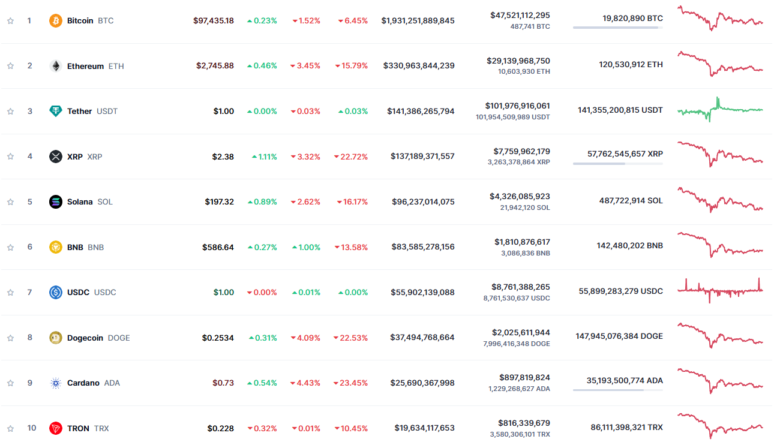Star Bitcoin to add to watchlist
The height and width of the screenshot is (445, 783).
click(10, 20)
